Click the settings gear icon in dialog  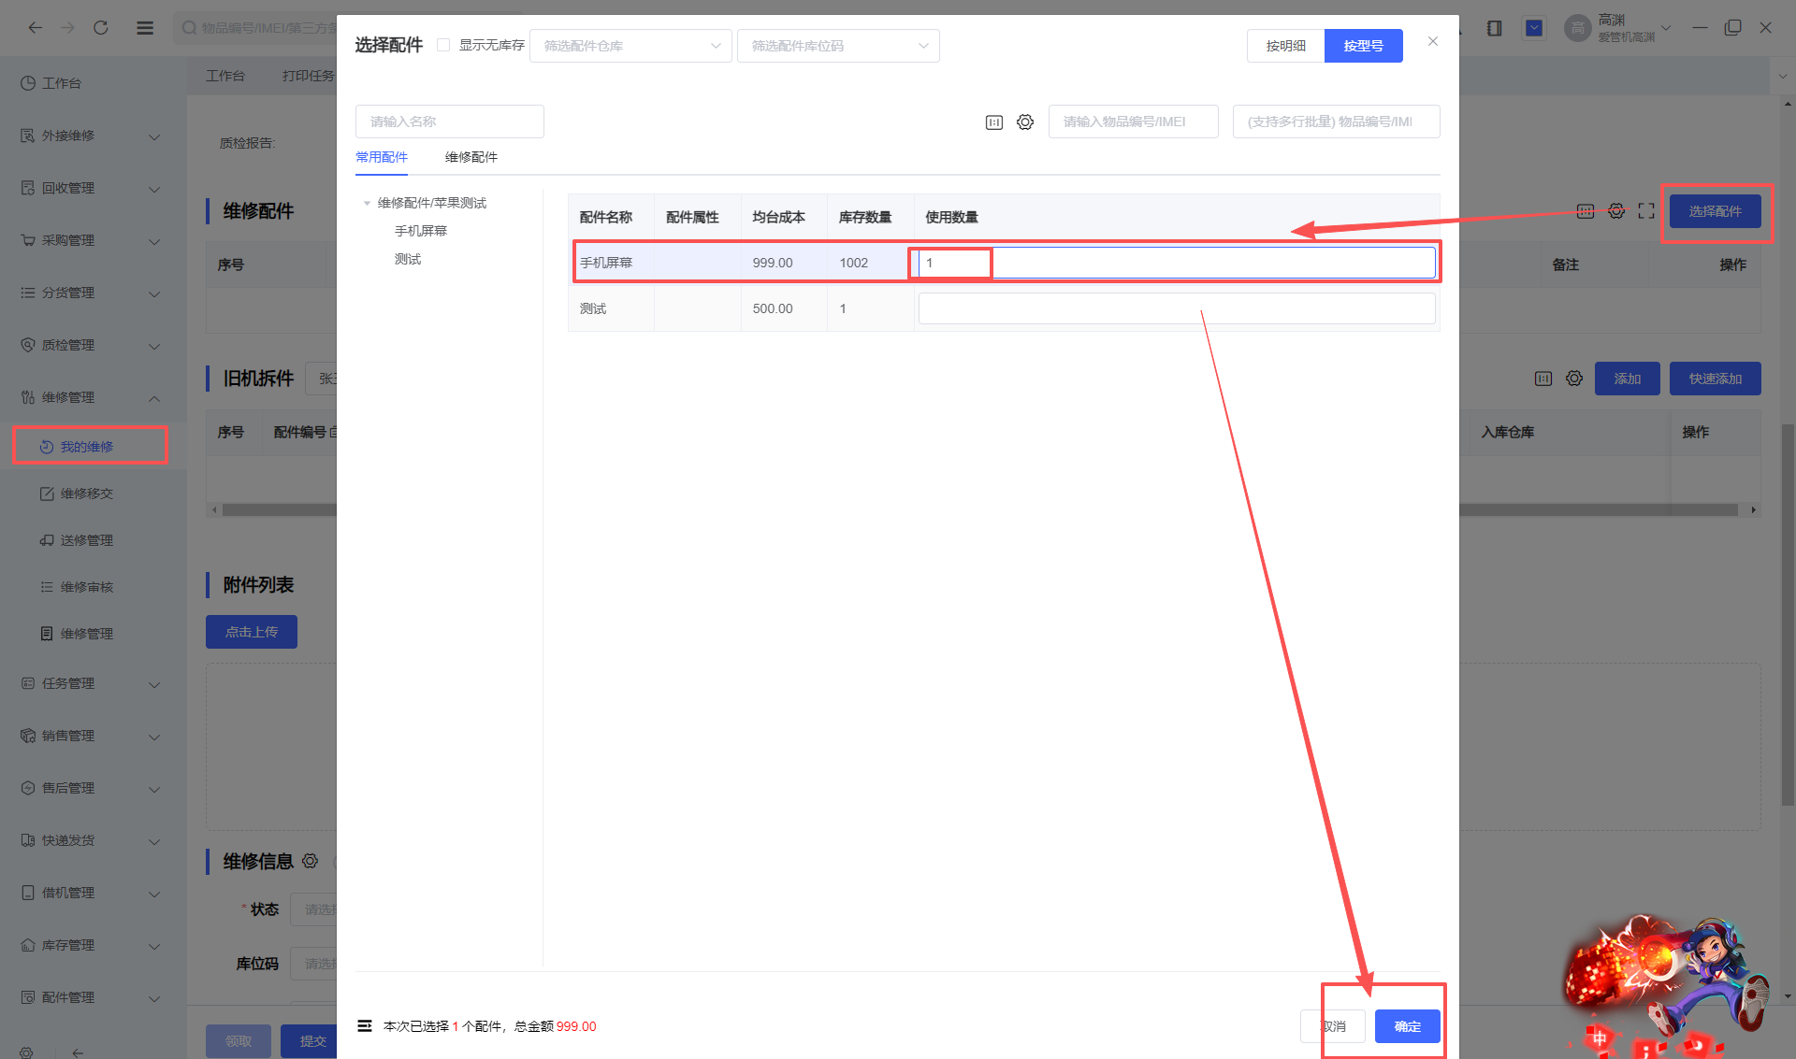[x=1025, y=122]
